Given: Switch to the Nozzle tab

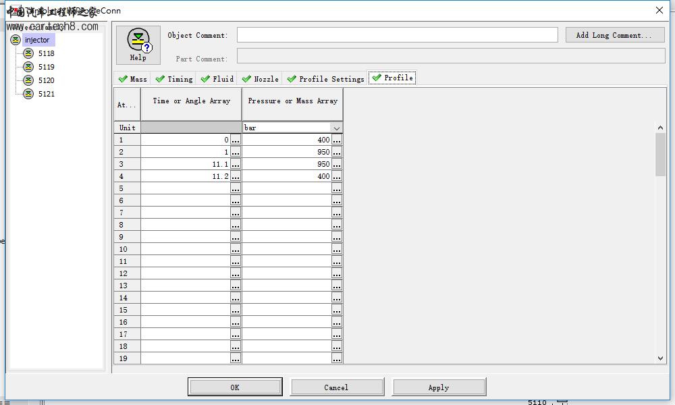Looking at the screenshot, I should tap(260, 79).
